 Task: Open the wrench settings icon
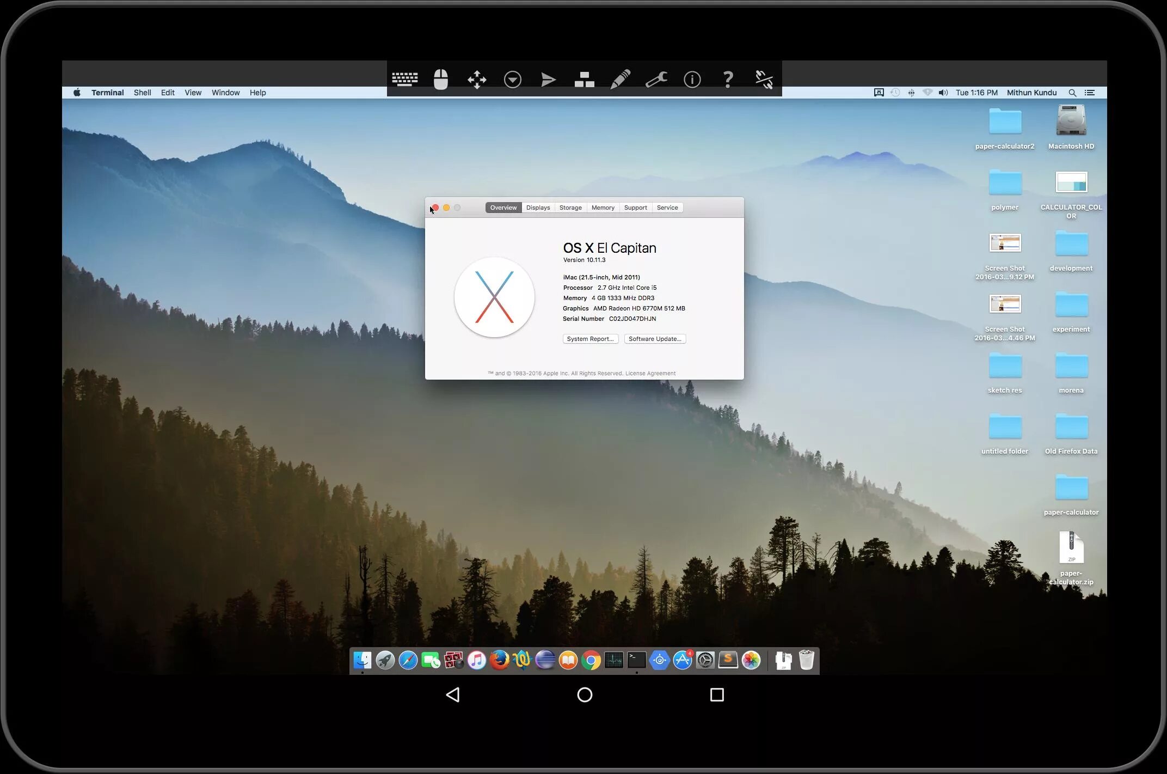click(656, 80)
